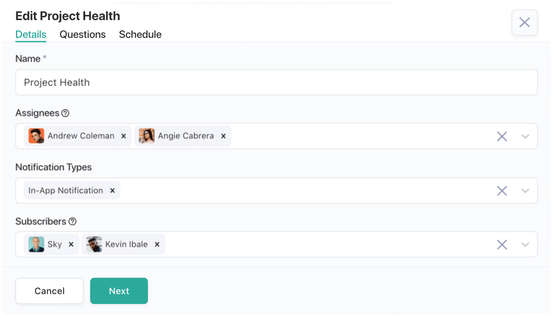
Task: Clear the Notification Types selection
Action: pos(502,190)
